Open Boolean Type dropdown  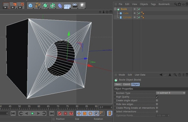(171, 93)
